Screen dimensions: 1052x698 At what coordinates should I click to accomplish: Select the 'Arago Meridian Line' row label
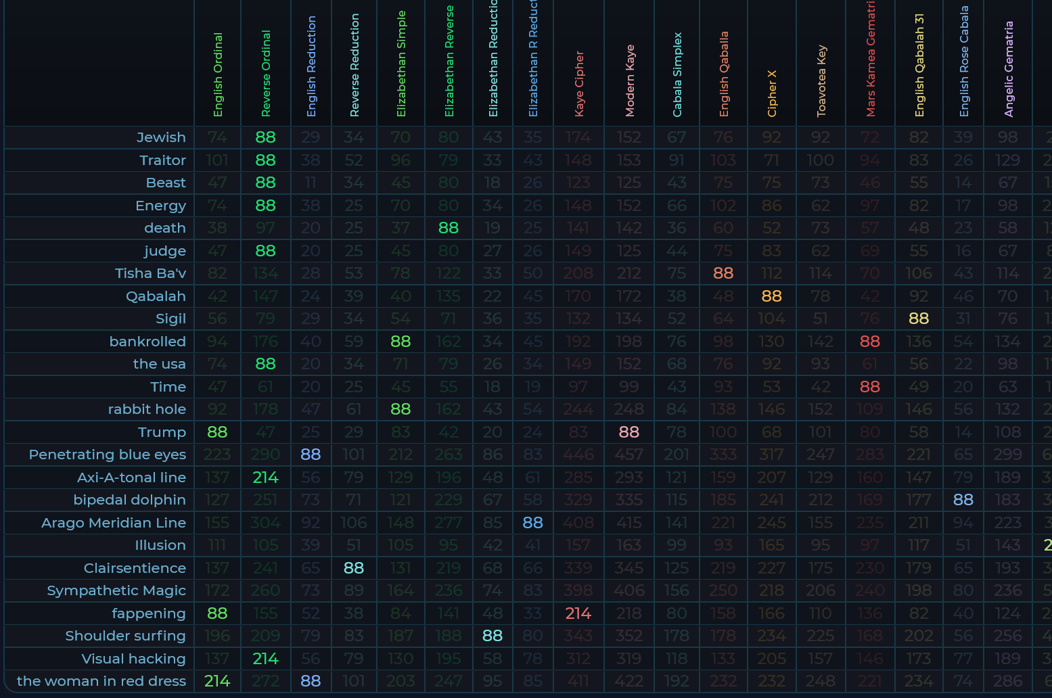click(113, 523)
